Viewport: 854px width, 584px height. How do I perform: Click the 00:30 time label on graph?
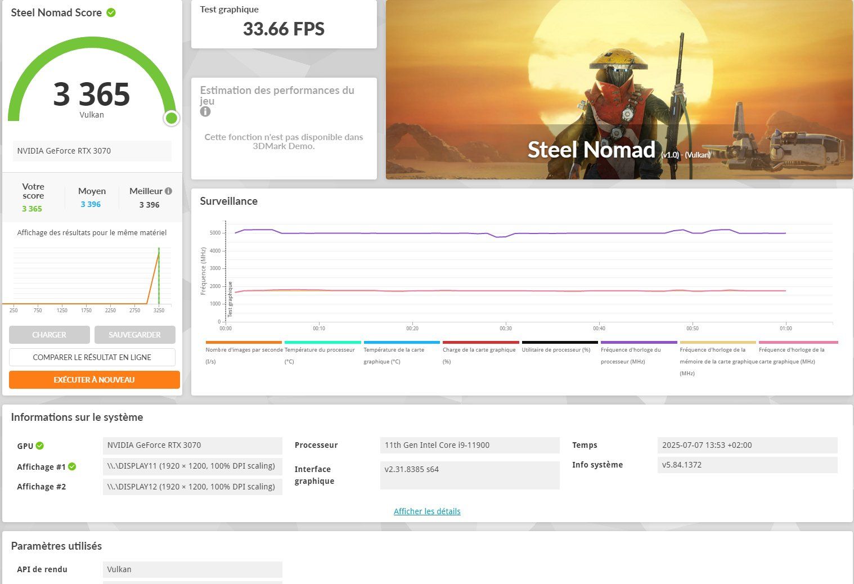click(x=506, y=328)
